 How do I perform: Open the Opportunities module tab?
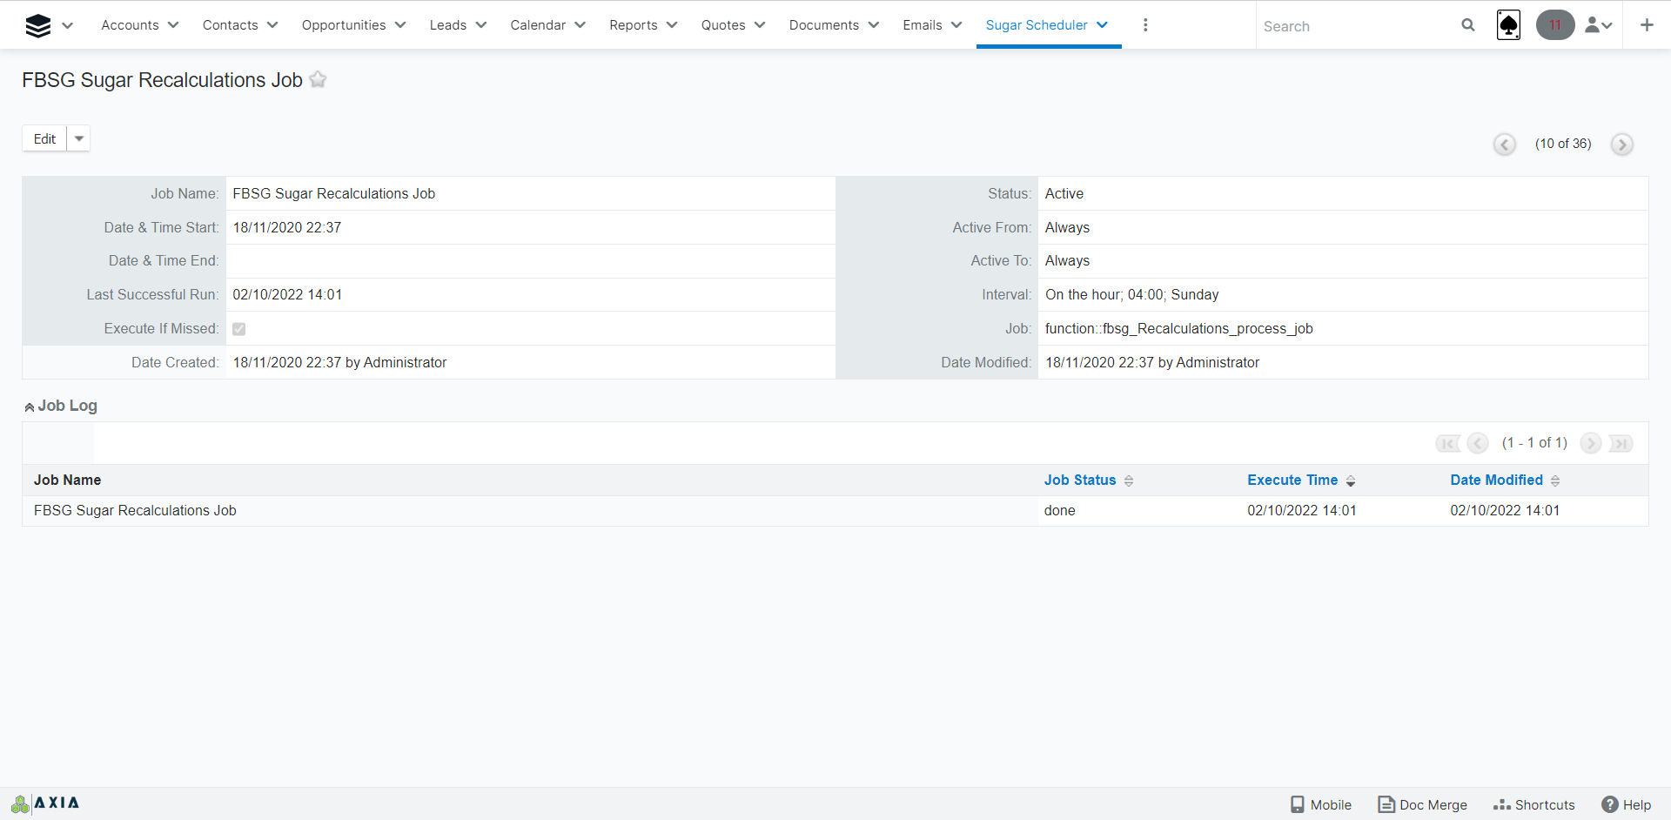tap(344, 25)
